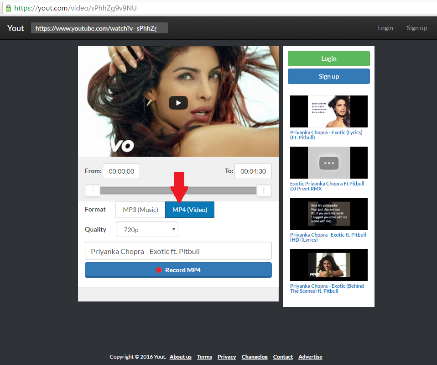Click the blue Sign up sidebar button

[328, 76]
